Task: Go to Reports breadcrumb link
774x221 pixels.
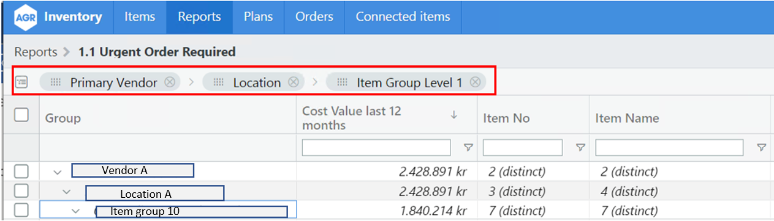Action: (36, 52)
